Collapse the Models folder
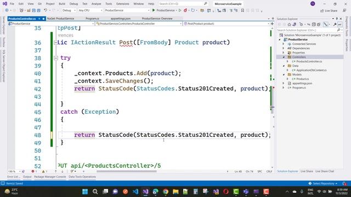 tap(284, 74)
